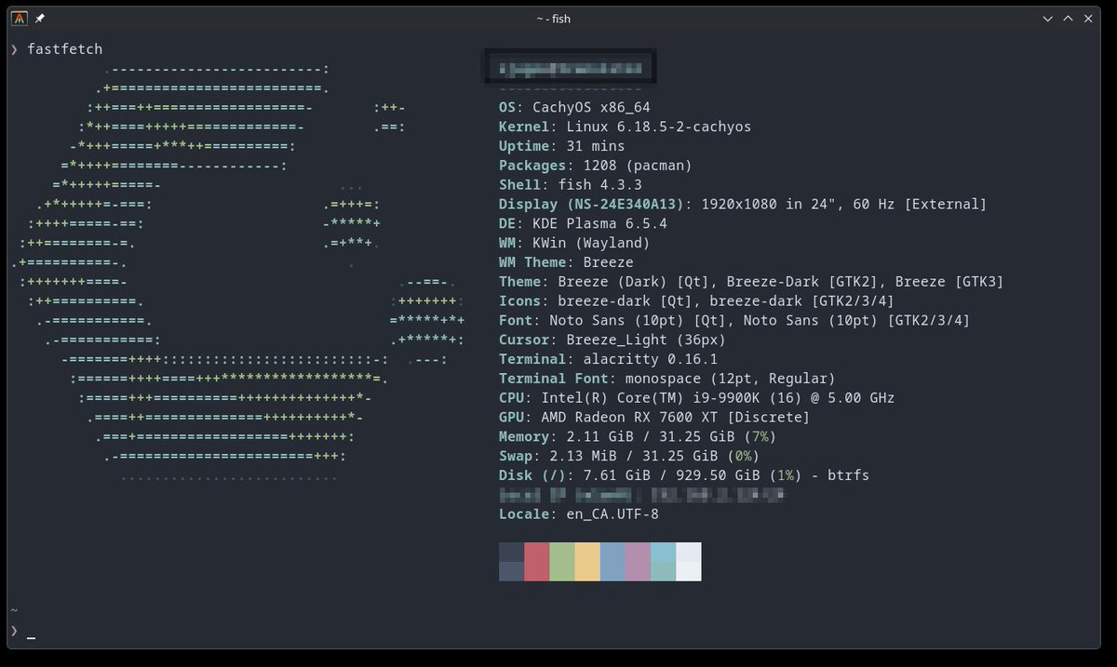The width and height of the screenshot is (1117, 667).
Task: Click the Memory line '2.11 GiB / 31.25 GiB'
Action: click(x=638, y=436)
